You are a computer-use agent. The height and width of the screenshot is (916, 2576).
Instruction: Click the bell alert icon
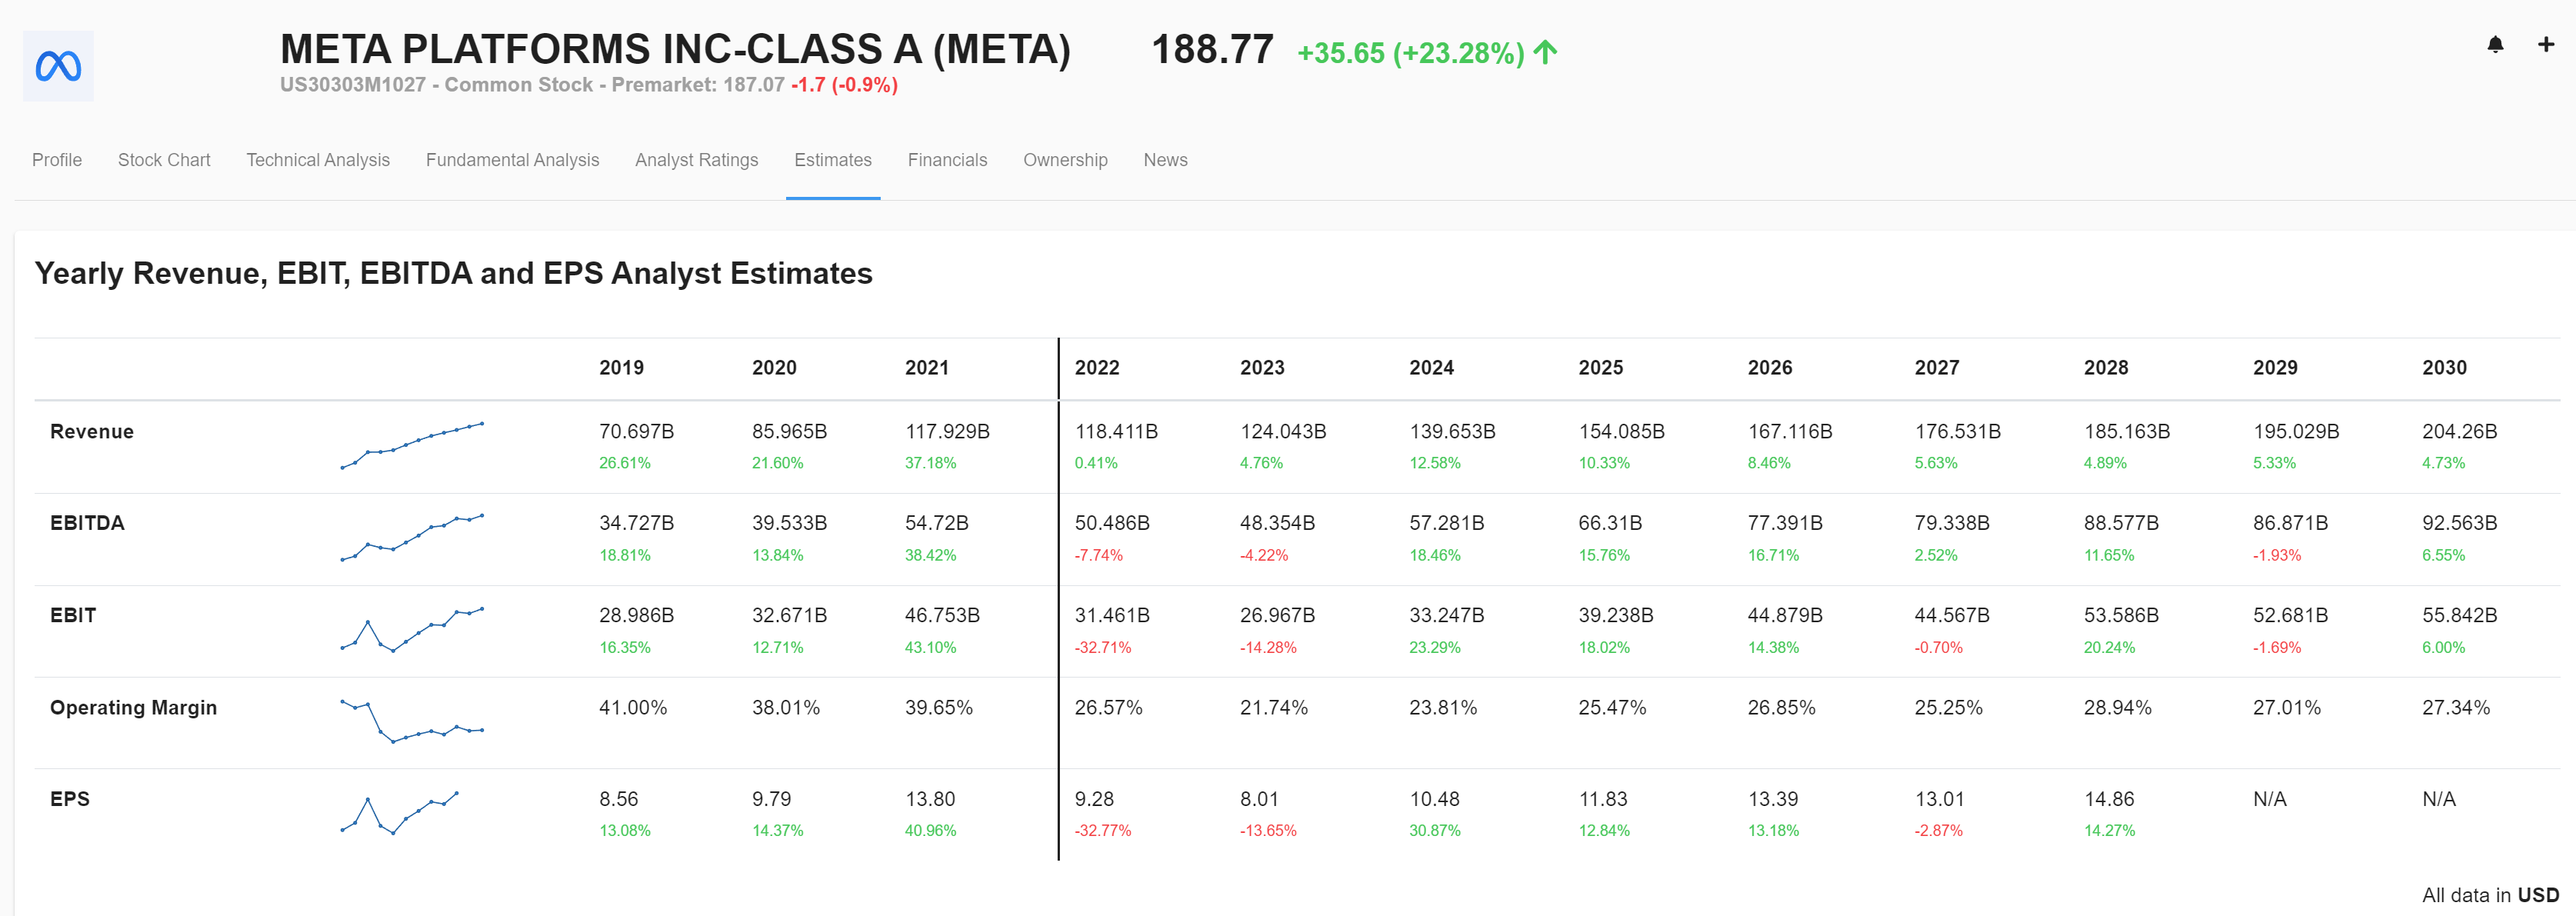point(2495,45)
